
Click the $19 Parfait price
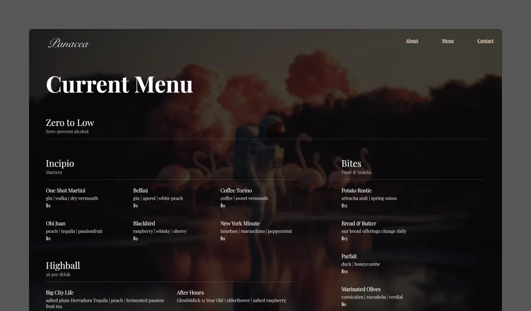344,271
